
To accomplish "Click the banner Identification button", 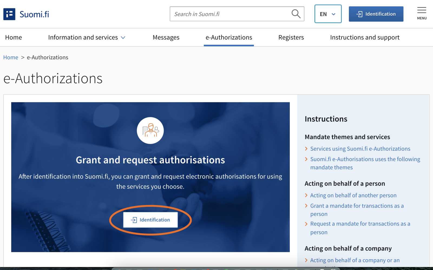I will (150, 220).
